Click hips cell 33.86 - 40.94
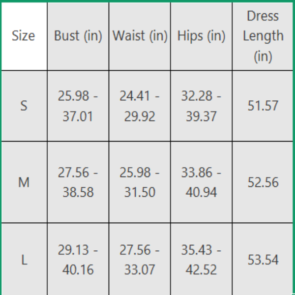 [201, 182]
